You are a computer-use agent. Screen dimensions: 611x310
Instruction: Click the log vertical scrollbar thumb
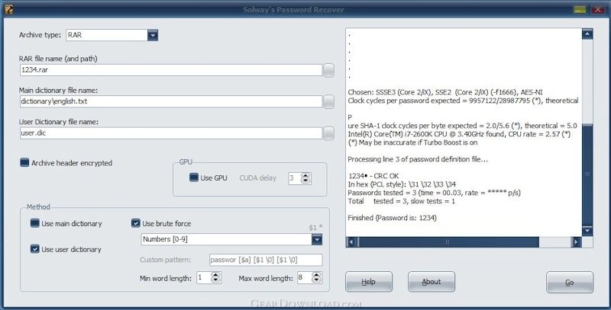click(587, 174)
